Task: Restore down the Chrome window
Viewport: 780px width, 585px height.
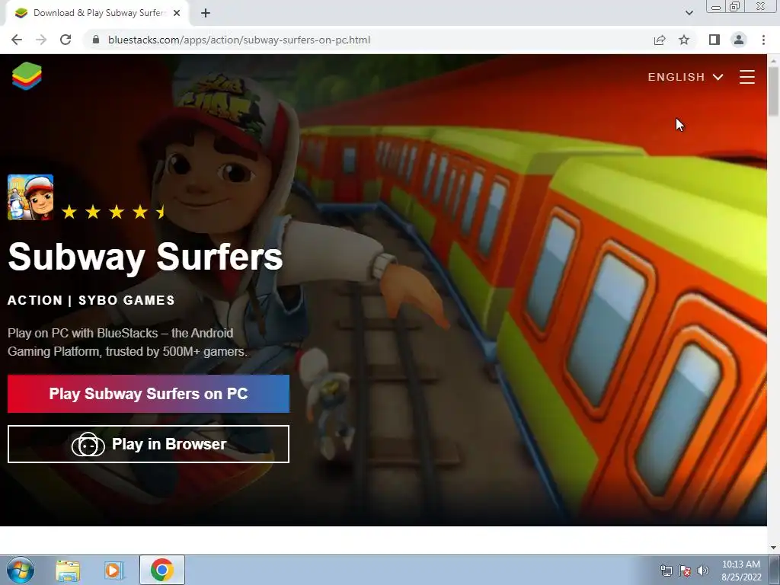Action: coord(735,7)
